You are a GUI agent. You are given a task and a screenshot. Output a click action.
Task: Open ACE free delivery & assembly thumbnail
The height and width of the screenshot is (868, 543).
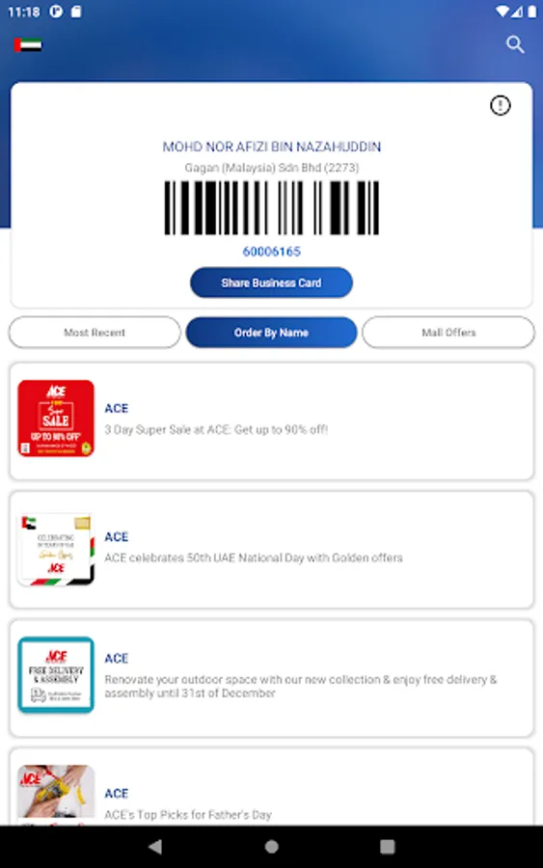(x=56, y=674)
